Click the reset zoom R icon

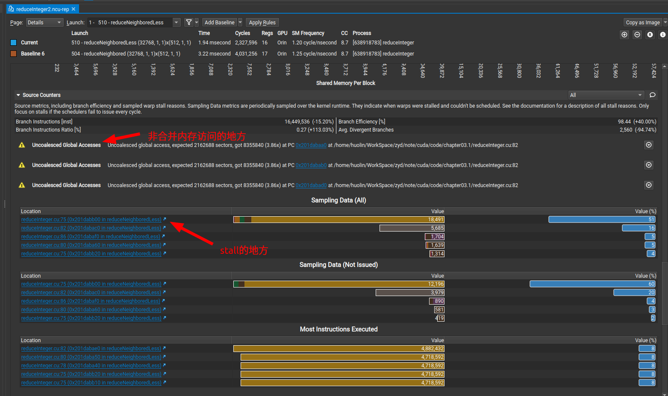650,35
